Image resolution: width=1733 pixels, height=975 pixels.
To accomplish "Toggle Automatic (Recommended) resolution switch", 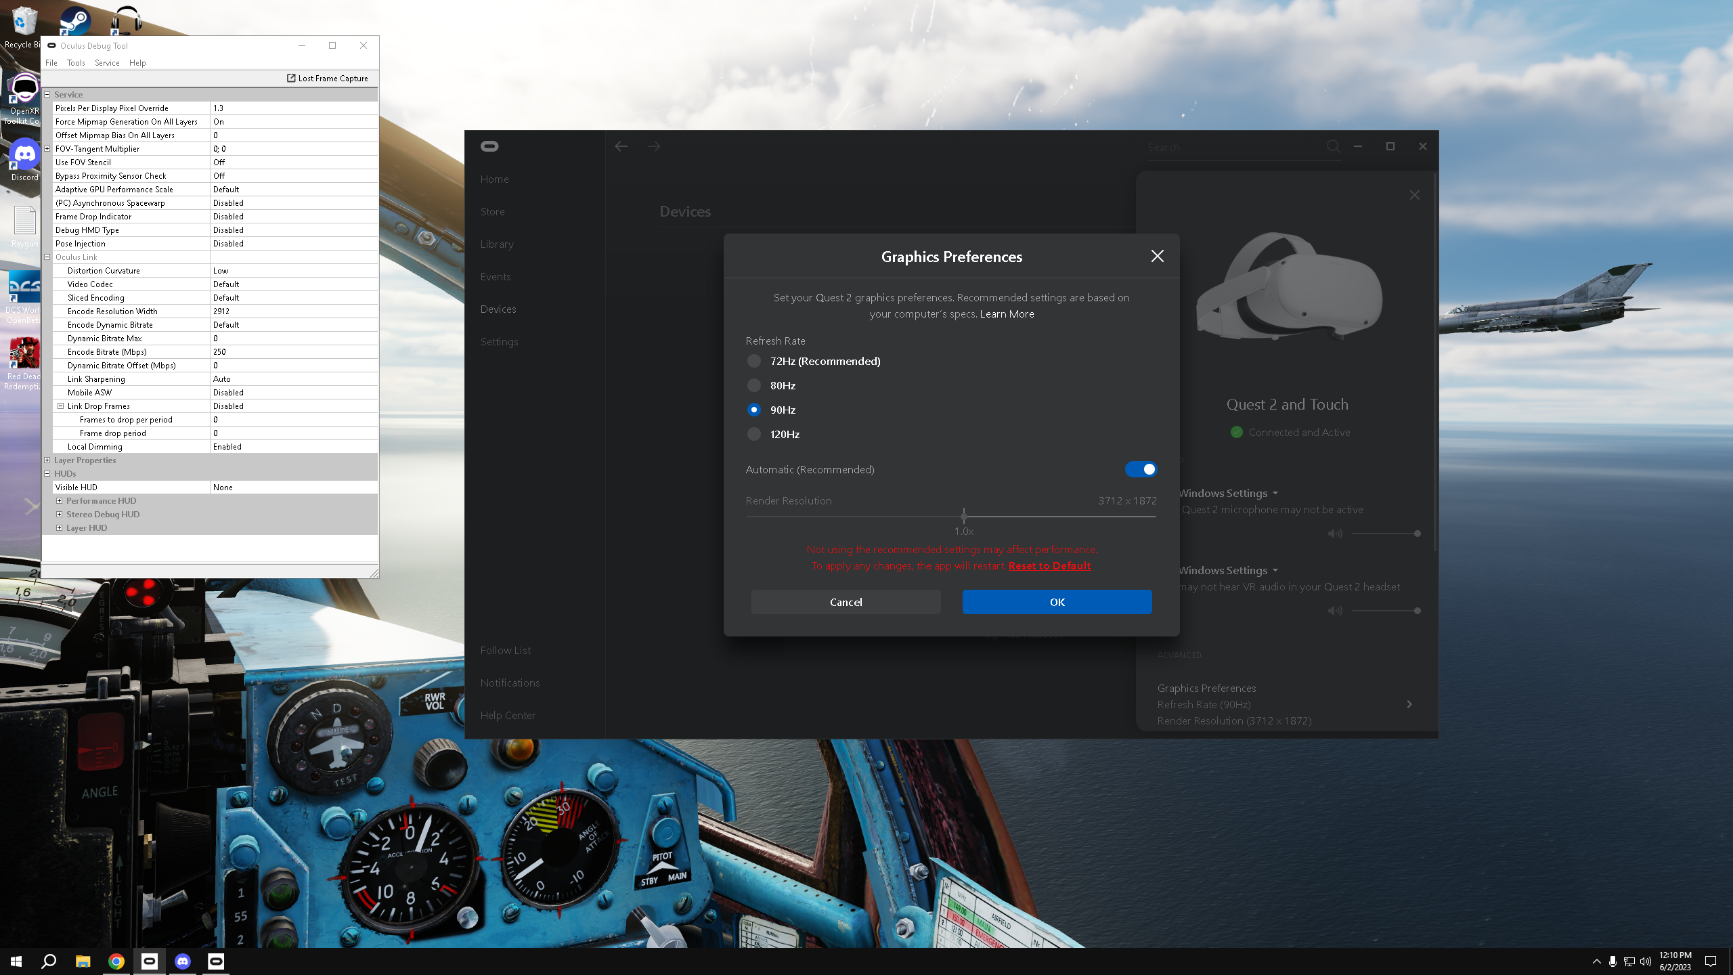I will pyautogui.click(x=1141, y=469).
